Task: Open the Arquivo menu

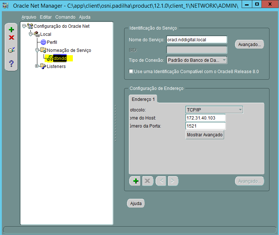Action: (x=29, y=17)
